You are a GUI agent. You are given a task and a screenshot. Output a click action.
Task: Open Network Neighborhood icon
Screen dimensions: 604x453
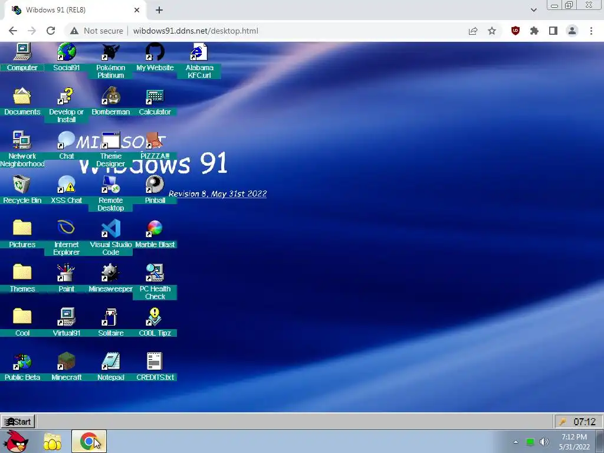(22, 149)
